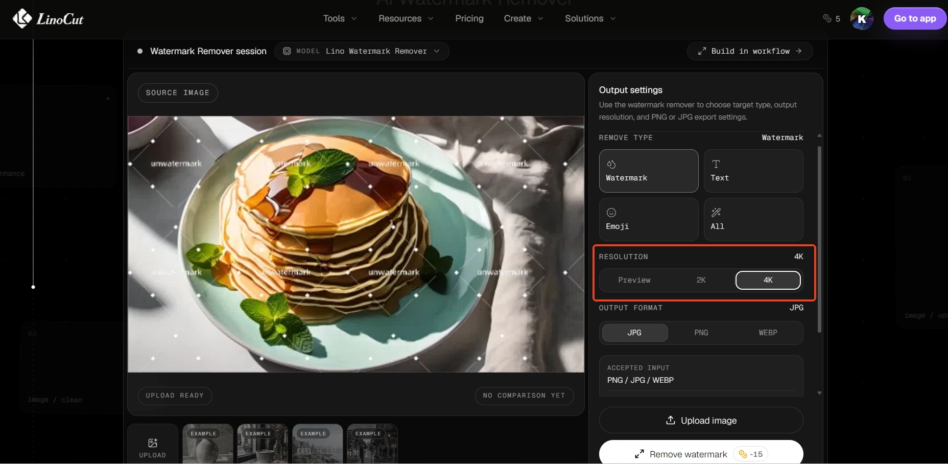Click the Upload tile below the preview
Screen dimensions: 948x464
tap(153, 444)
